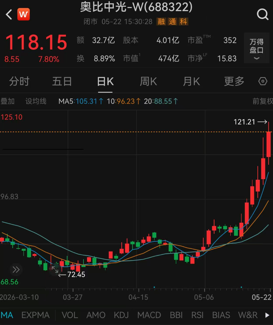Image resolution: width=273 pixels, height=325 pixels.
Task: Expand the double-chevron side panel button
Action: click(x=16, y=270)
